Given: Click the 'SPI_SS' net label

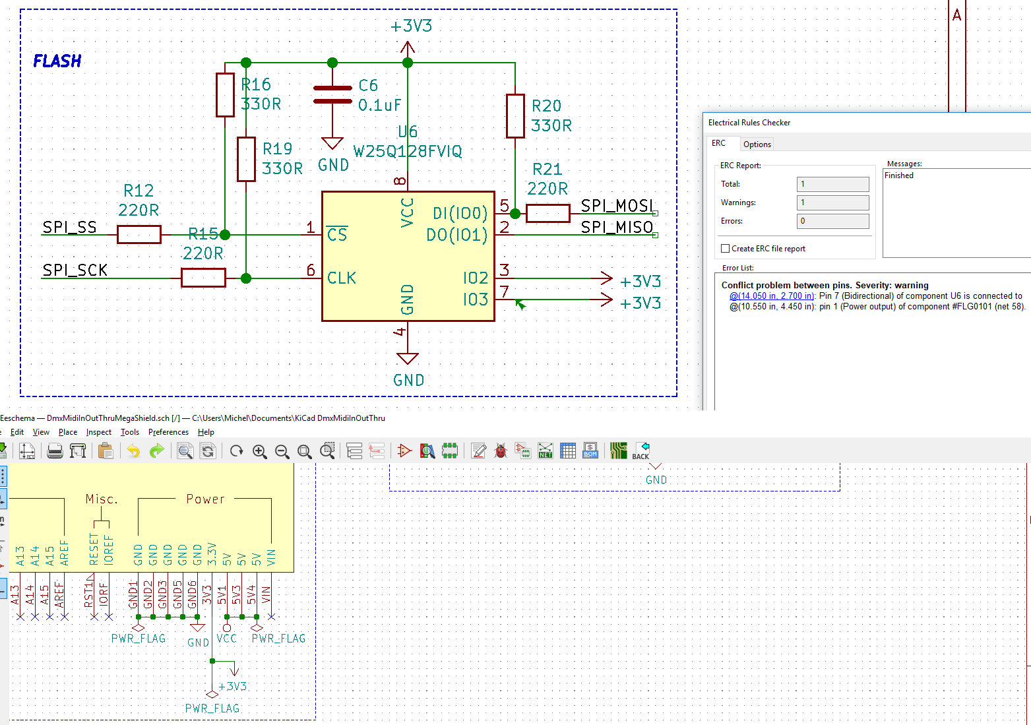Looking at the screenshot, I should pos(69,228).
